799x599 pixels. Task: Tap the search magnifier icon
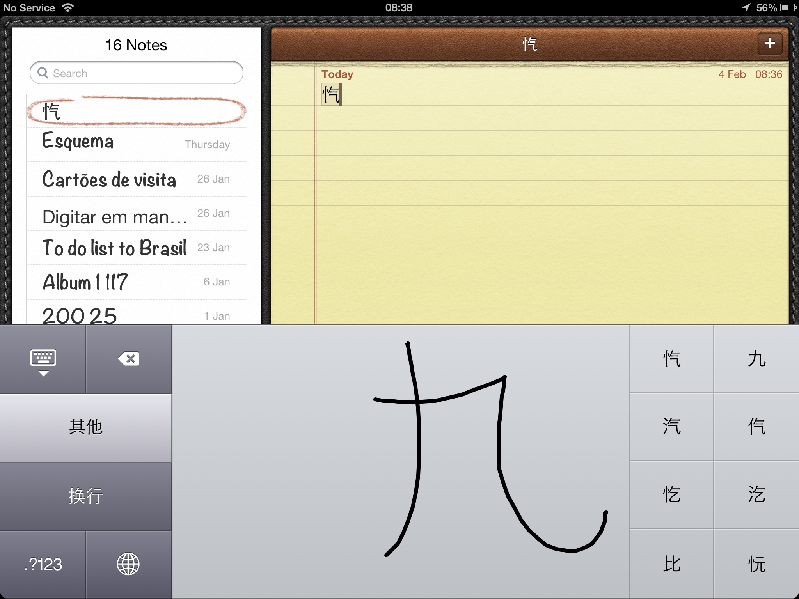[x=43, y=73]
